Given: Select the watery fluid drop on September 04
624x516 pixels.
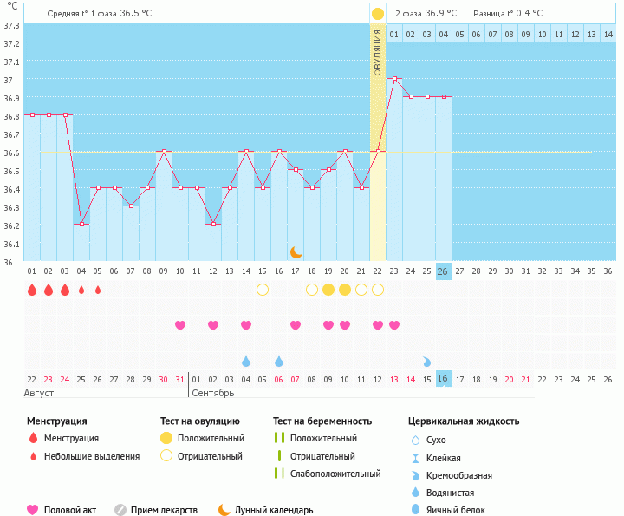Looking at the screenshot, I should tap(246, 361).
